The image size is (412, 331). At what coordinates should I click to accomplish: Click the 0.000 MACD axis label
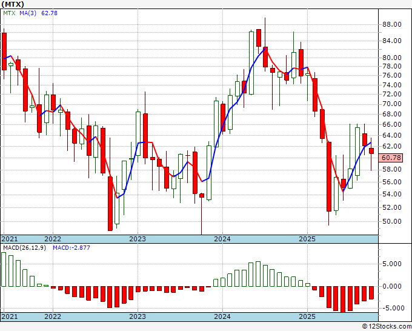click(392, 286)
